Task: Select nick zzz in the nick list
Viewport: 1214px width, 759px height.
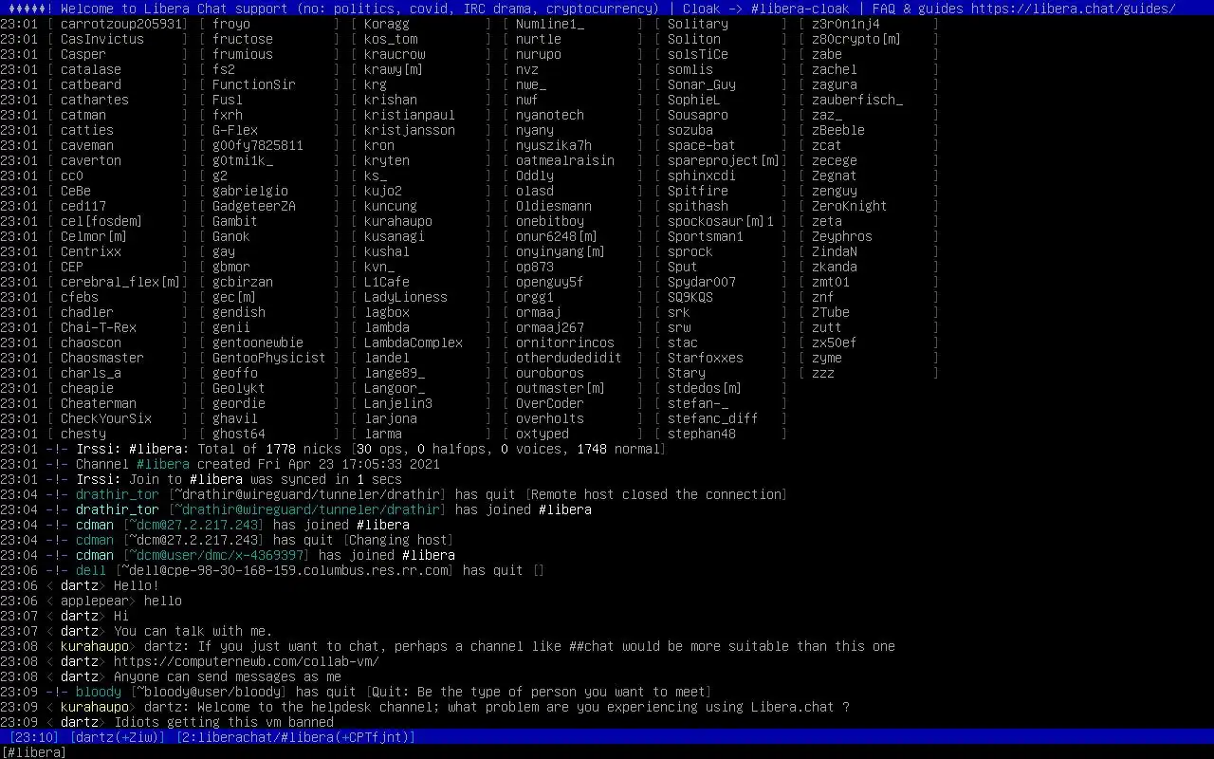Action: 823,373
